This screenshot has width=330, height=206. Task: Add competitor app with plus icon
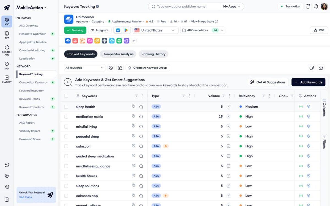click(x=134, y=41)
